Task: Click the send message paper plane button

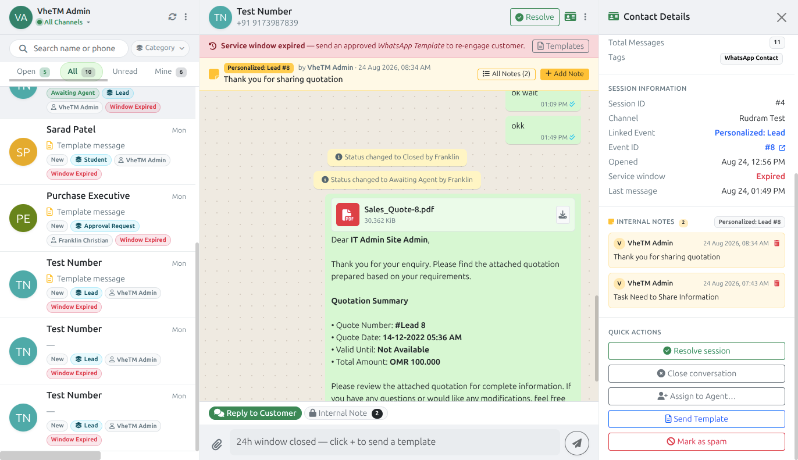Action: 577,443
